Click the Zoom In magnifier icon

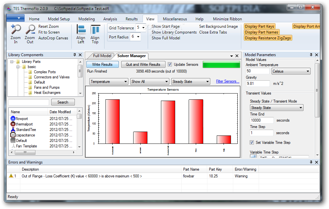(x=16, y=29)
